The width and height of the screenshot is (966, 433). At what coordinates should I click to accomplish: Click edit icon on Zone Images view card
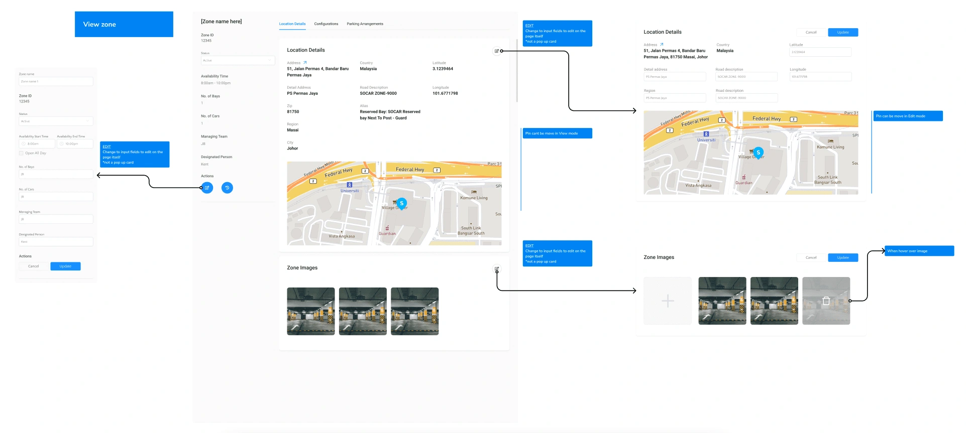[496, 269]
